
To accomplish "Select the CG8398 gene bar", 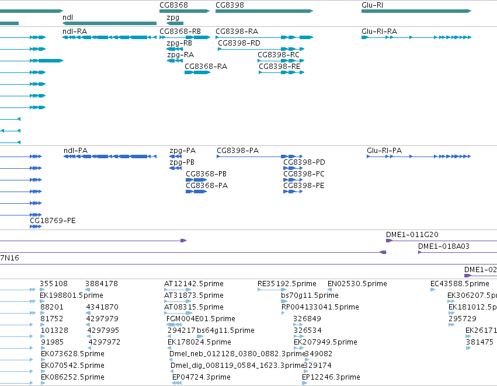I will click(264, 11).
